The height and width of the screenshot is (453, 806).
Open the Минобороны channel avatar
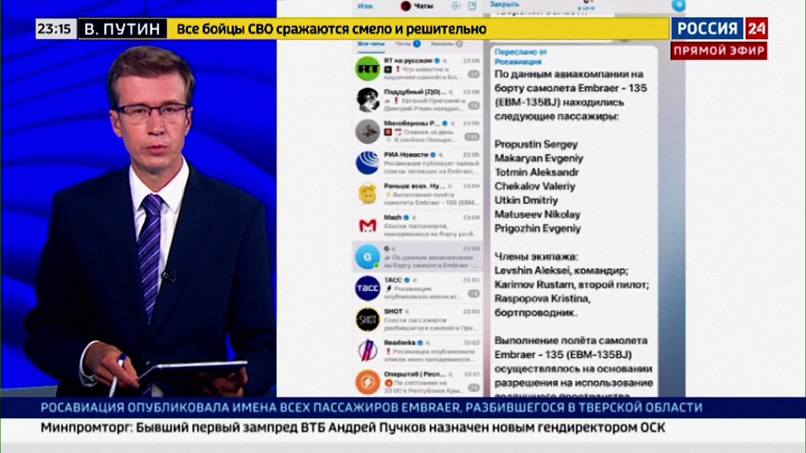click(368, 131)
